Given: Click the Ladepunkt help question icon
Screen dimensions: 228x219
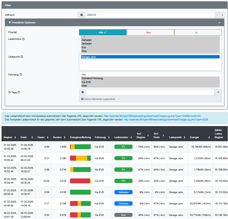Looking at the screenshot, I should [x=22, y=57].
